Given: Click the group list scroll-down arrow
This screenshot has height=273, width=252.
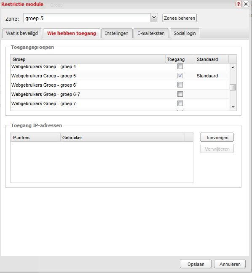Looking at the screenshot, I should click(x=233, y=107).
